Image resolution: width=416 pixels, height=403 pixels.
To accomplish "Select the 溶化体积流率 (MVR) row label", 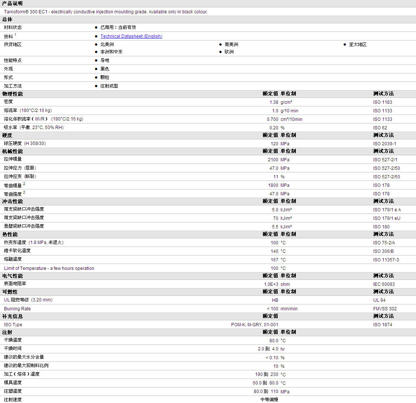I will tap(43, 119).
